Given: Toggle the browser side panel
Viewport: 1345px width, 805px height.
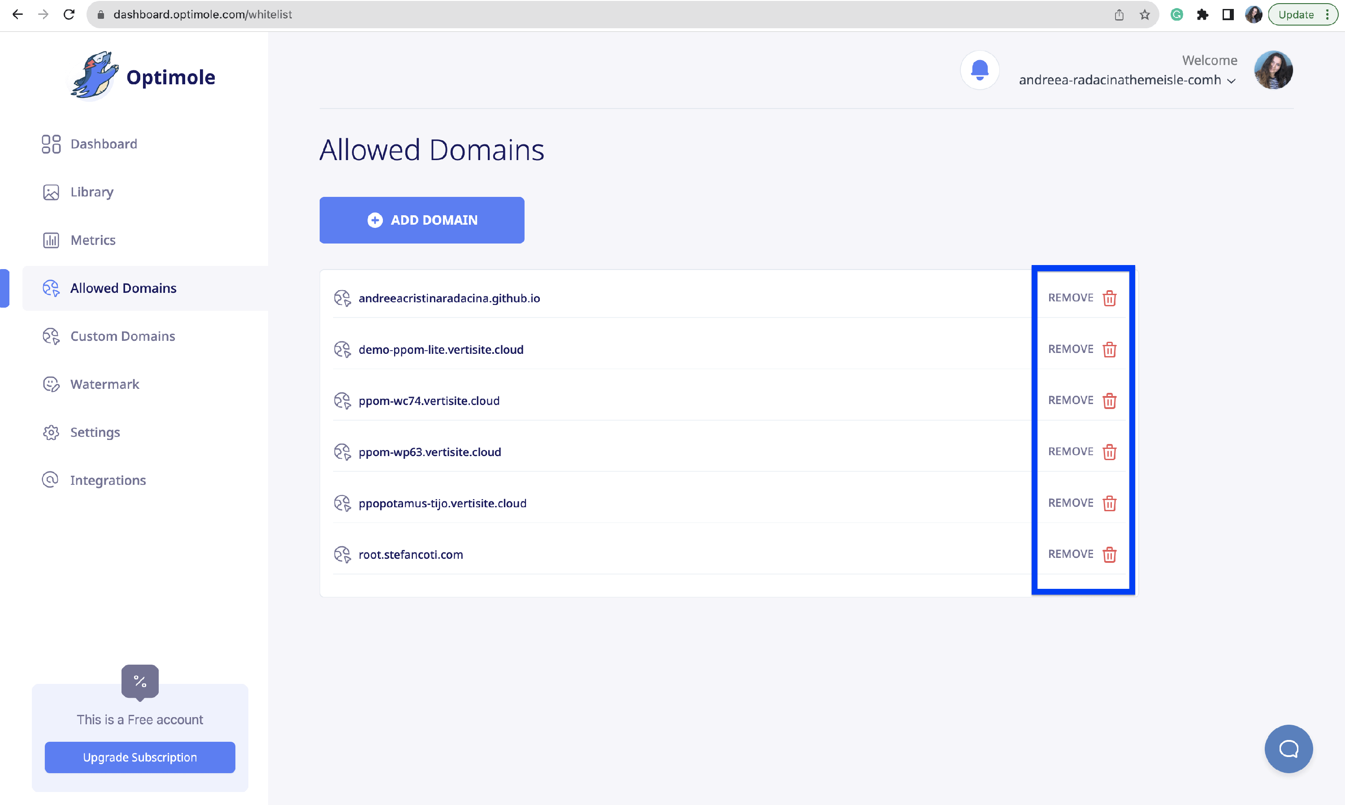Looking at the screenshot, I should click(1228, 15).
